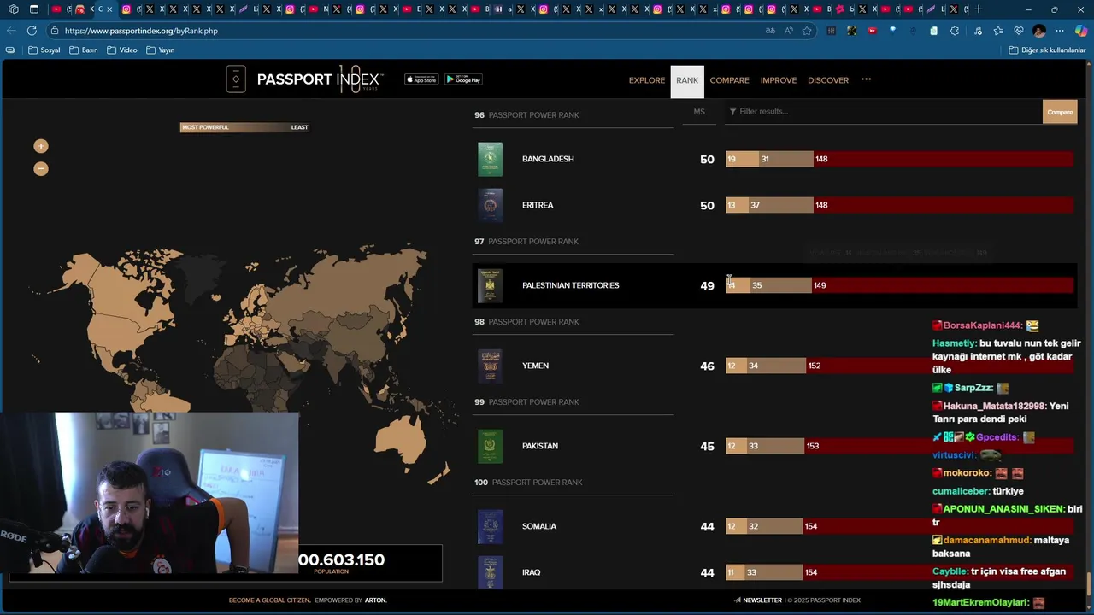Go to the COMPARE navigation item
Viewport: 1094px width, 615px height.
point(729,80)
